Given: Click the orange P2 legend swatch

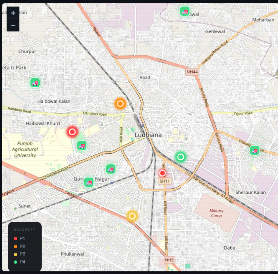Looking at the screenshot, I should (16, 246).
